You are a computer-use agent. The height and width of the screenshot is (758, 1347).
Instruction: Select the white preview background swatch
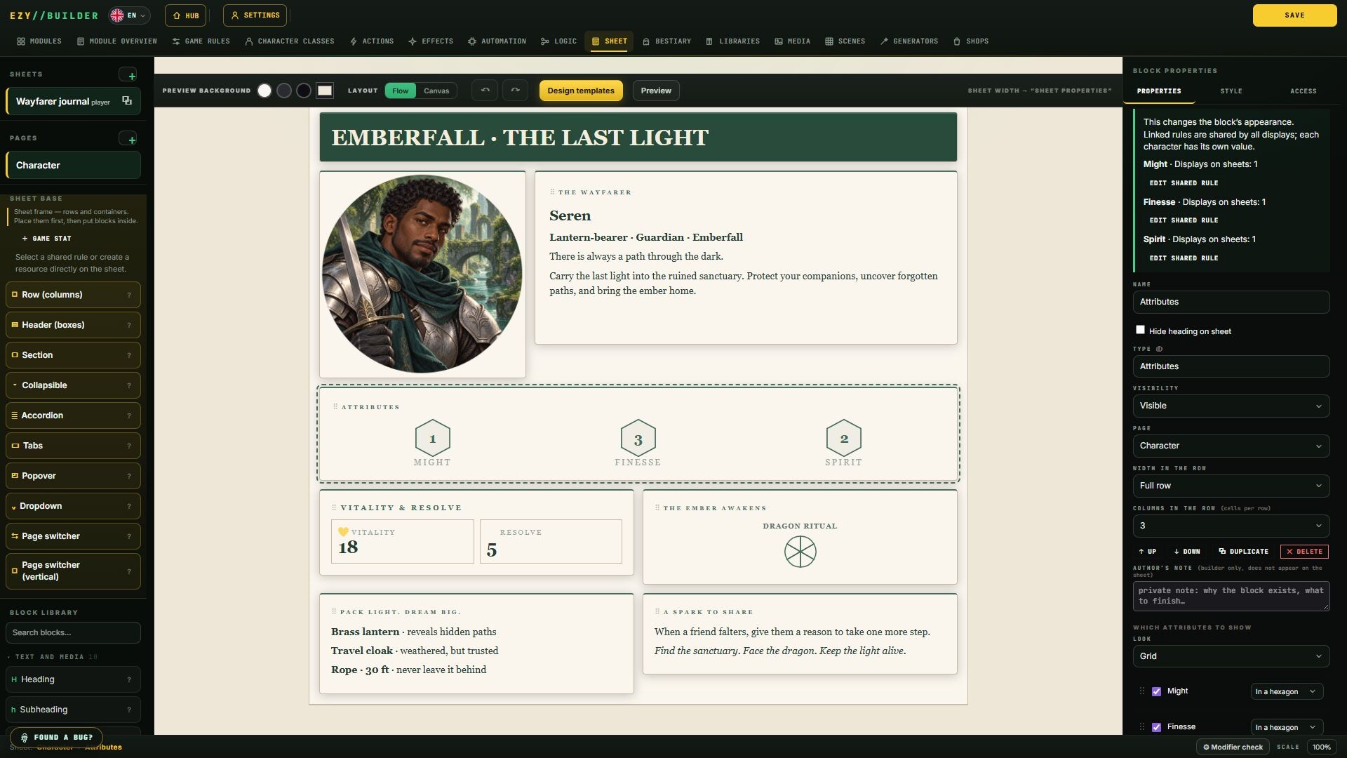tap(264, 91)
